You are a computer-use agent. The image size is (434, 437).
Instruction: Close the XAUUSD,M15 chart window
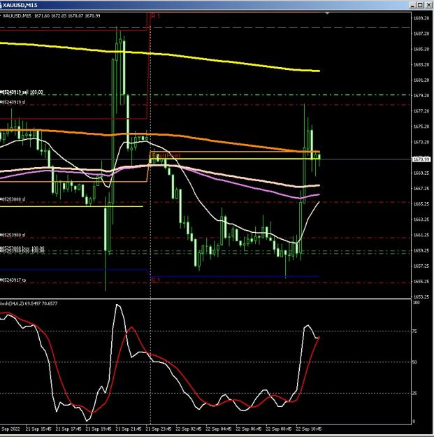pyautogui.click(x=428, y=5)
